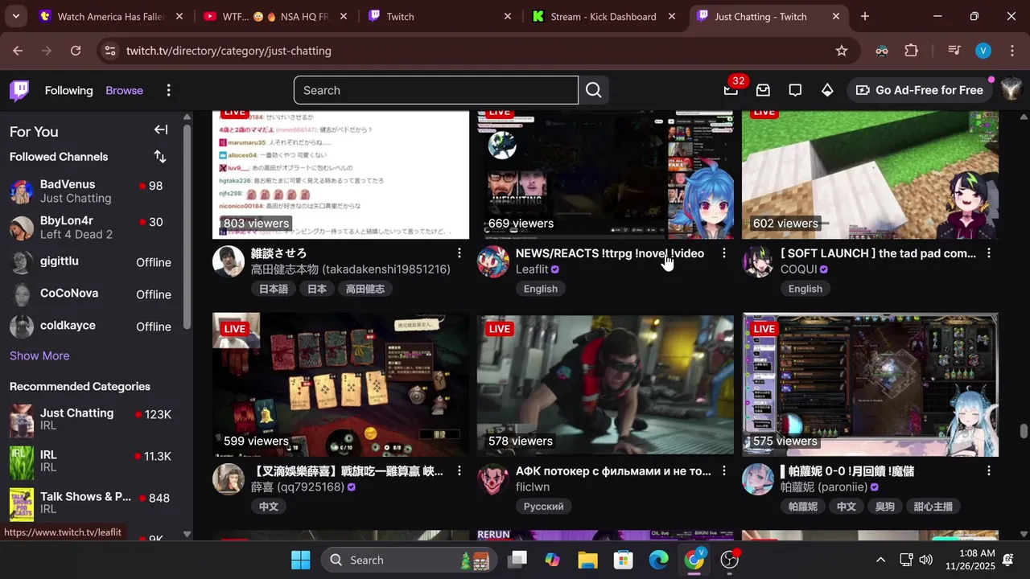Image resolution: width=1030 pixels, height=579 pixels.
Task: Reload the page
Action: [x=76, y=51]
